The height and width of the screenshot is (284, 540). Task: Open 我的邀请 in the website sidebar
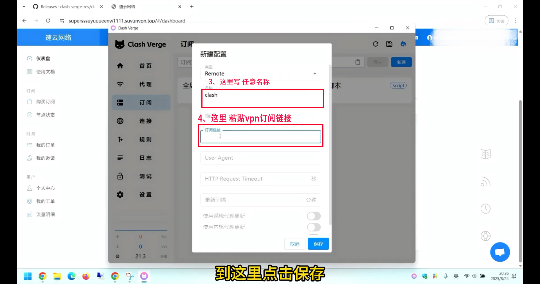[45, 158]
